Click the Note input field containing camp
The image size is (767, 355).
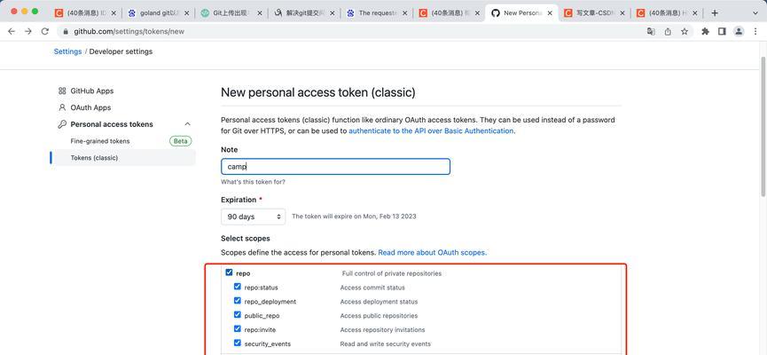pos(335,167)
